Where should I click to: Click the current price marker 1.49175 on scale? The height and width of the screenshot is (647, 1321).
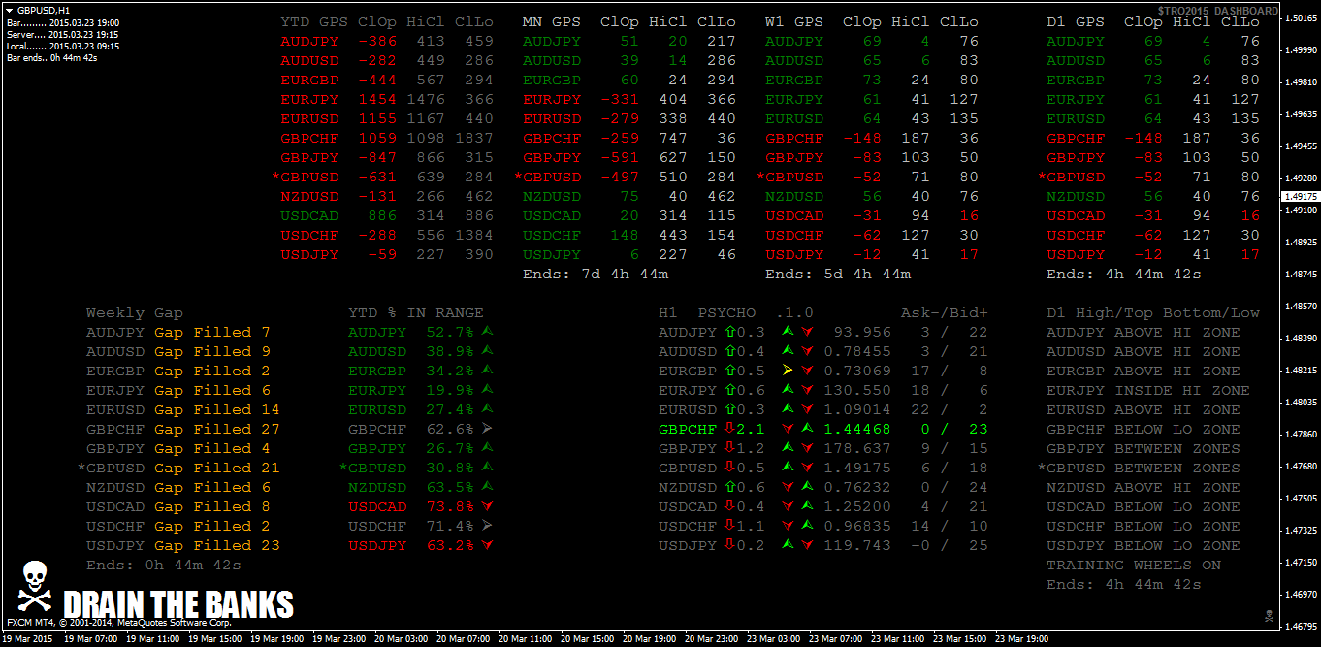[x=1301, y=196]
